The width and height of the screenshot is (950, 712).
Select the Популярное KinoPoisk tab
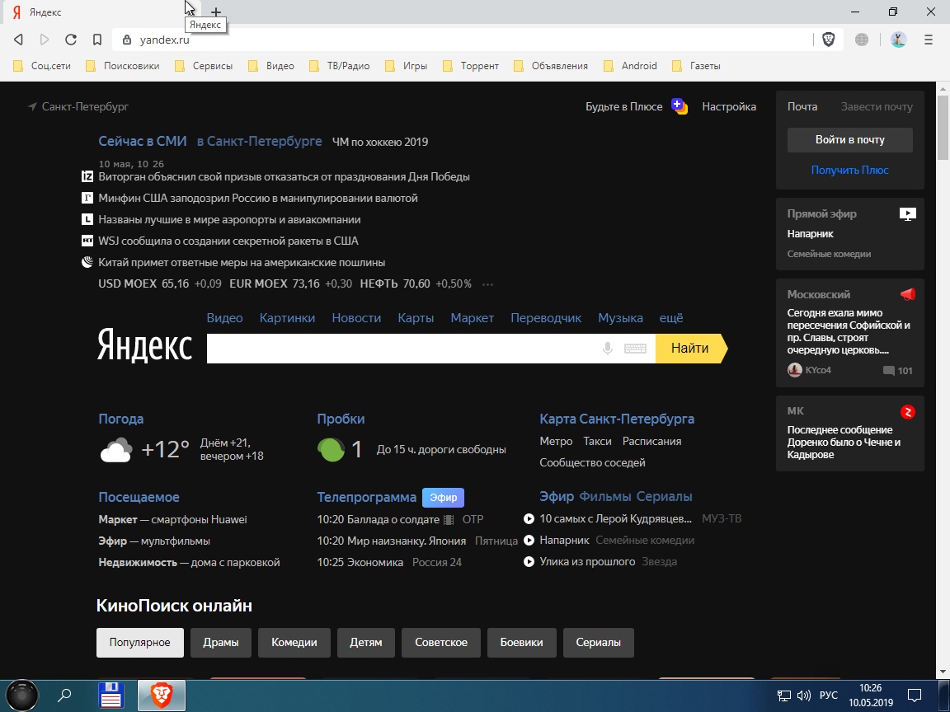click(x=140, y=643)
